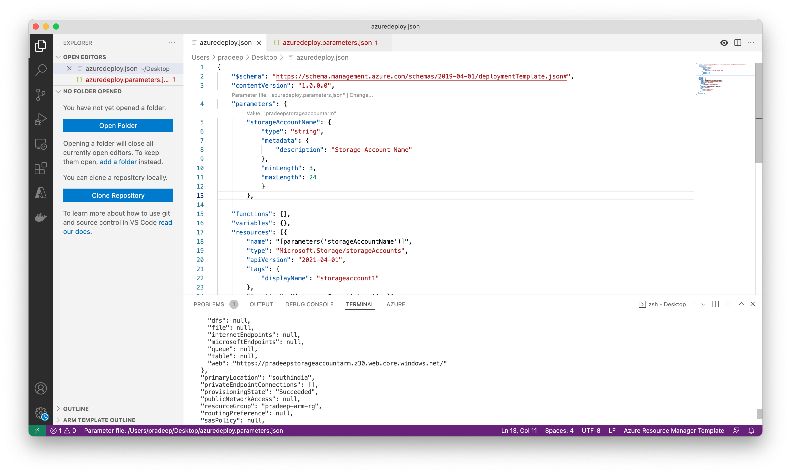Open the Docker view icon
Screen dimensions: 791x474
(x=41, y=217)
